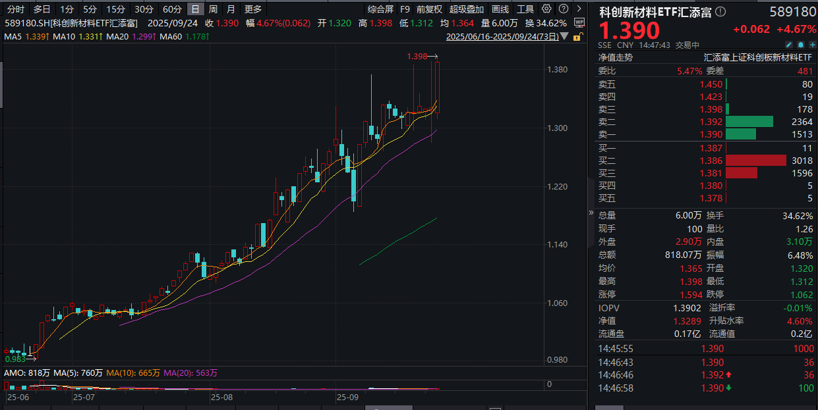This screenshot has height=410, width=818.
Task: Click the 卖二 green volume bar
Action: coord(749,121)
